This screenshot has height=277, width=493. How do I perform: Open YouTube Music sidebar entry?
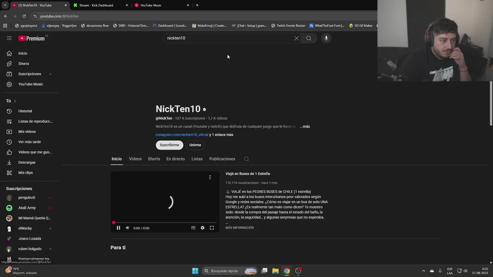[x=32, y=84]
